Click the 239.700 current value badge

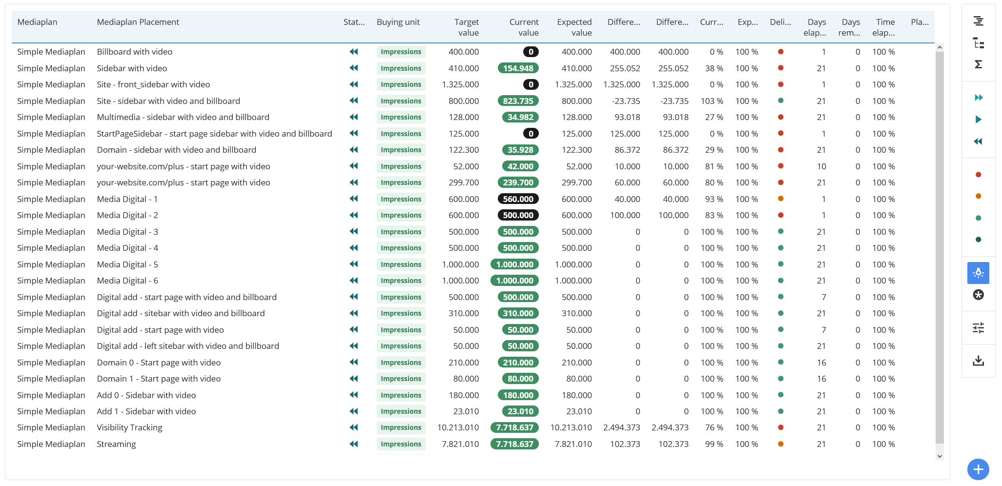(x=518, y=182)
